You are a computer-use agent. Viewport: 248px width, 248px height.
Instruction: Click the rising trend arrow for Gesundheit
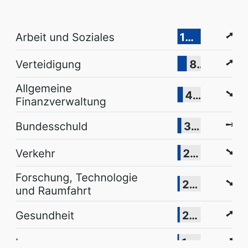pyautogui.click(x=229, y=214)
